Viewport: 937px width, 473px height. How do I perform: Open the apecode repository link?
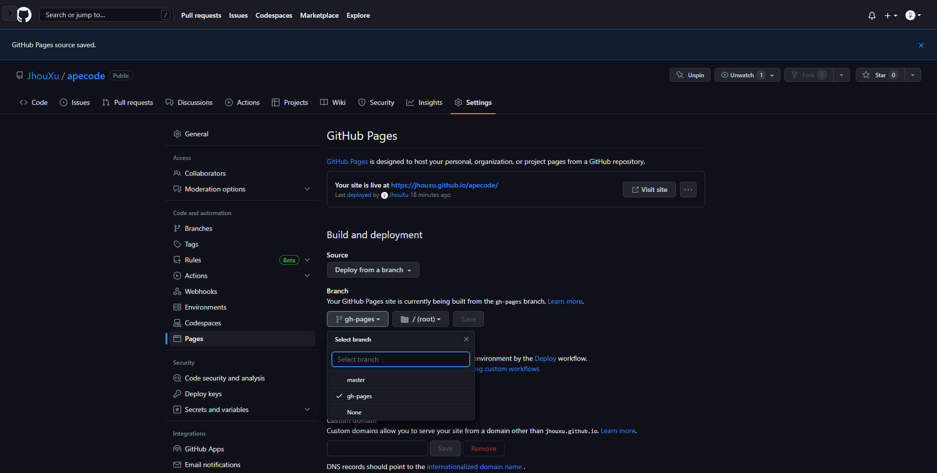click(86, 76)
